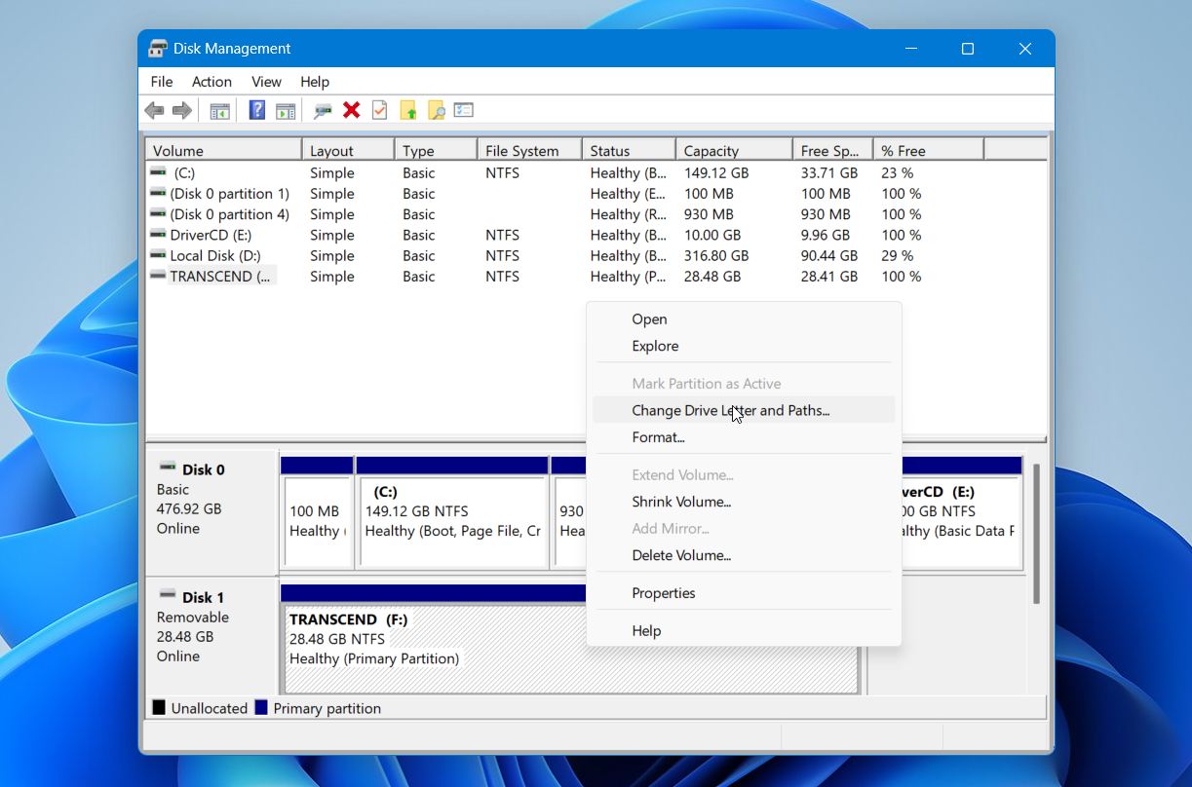Open the Help menu in menu bar
This screenshot has height=787, width=1192.
tap(315, 82)
